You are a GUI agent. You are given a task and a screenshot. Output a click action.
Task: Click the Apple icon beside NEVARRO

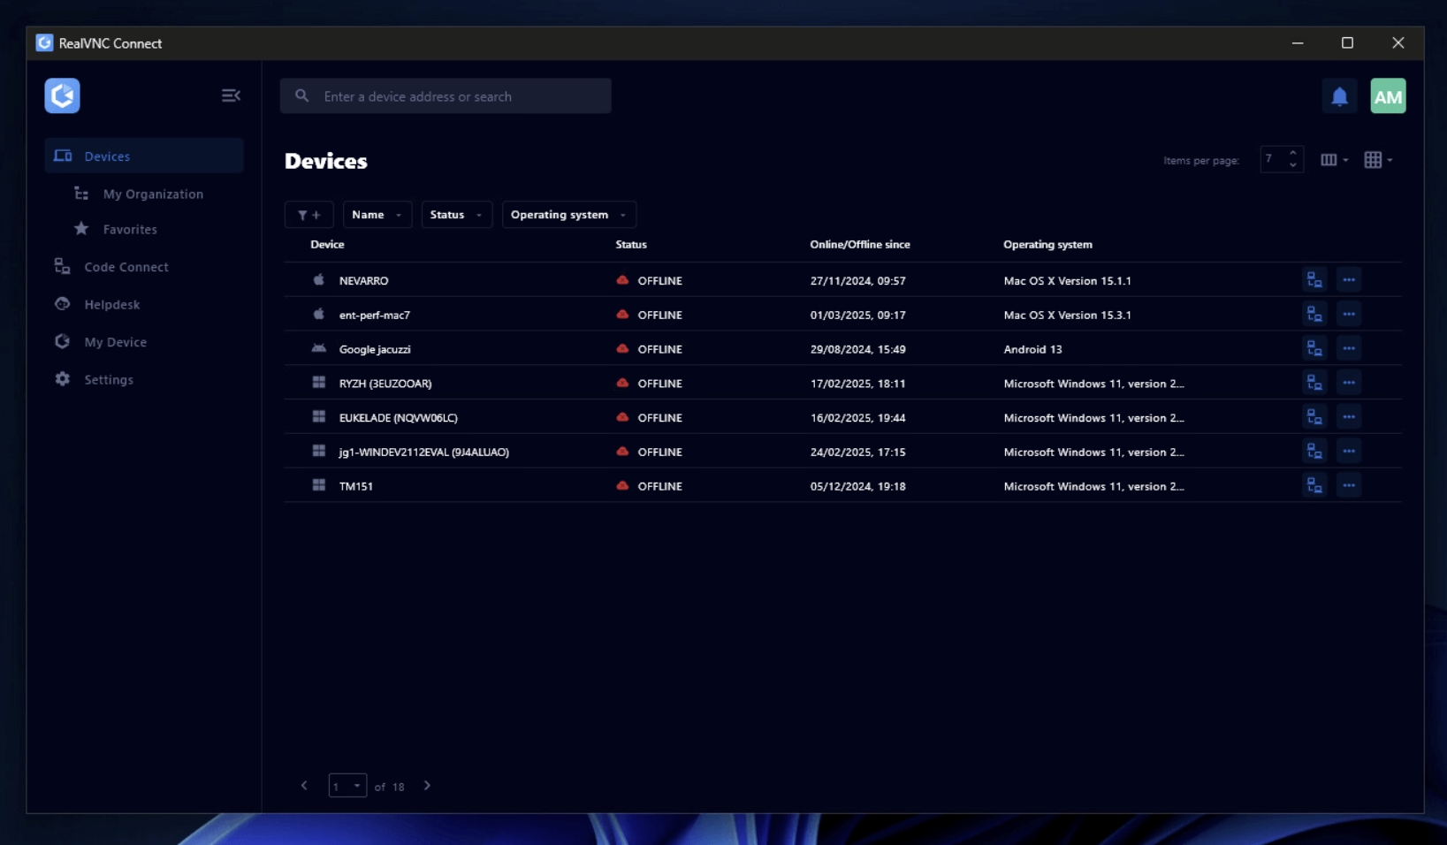coord(319,280)
